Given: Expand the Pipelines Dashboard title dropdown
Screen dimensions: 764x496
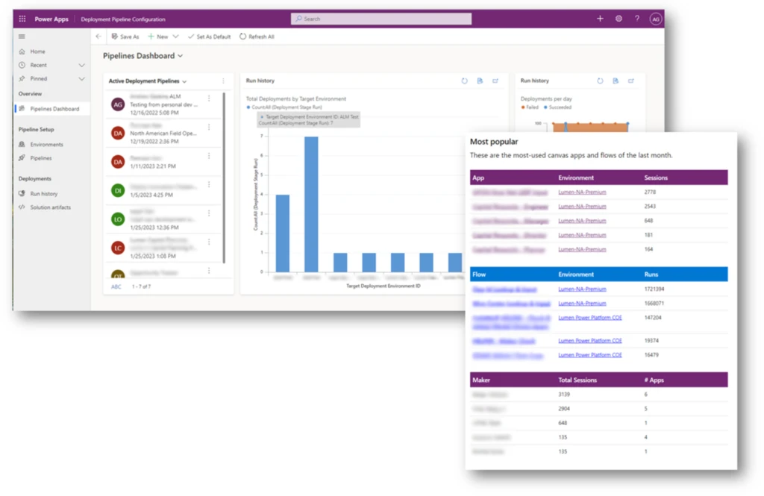Looking at the screenshot, I should (x=179, y=55).
